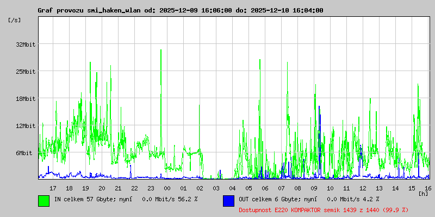The height and width of the screenshot is (217, 435).
Task: Click the '09' hour label on x-axis
Action: [x=314, y=188]
